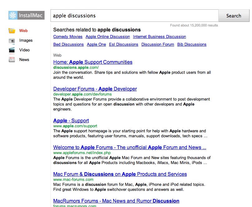
Task: Open MacRumors Forums search result
Action: [x=116, y=201]
